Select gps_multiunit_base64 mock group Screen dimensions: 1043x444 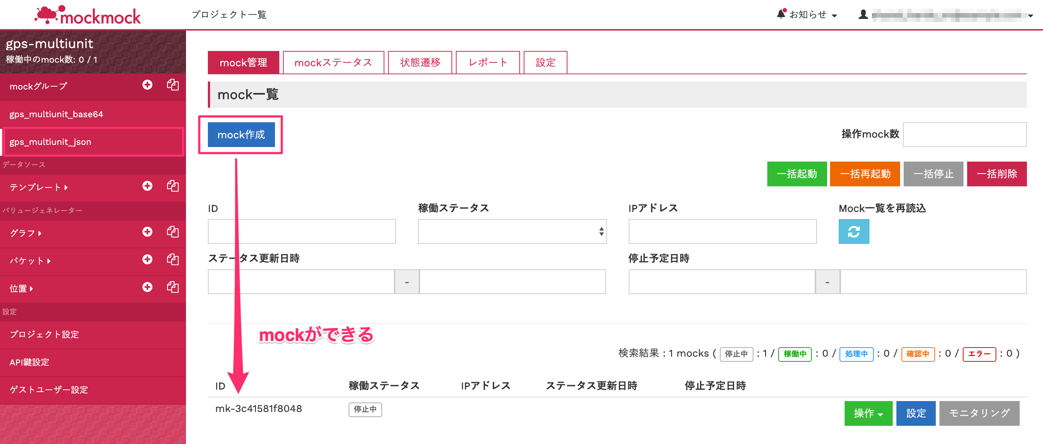coord(56,114)
